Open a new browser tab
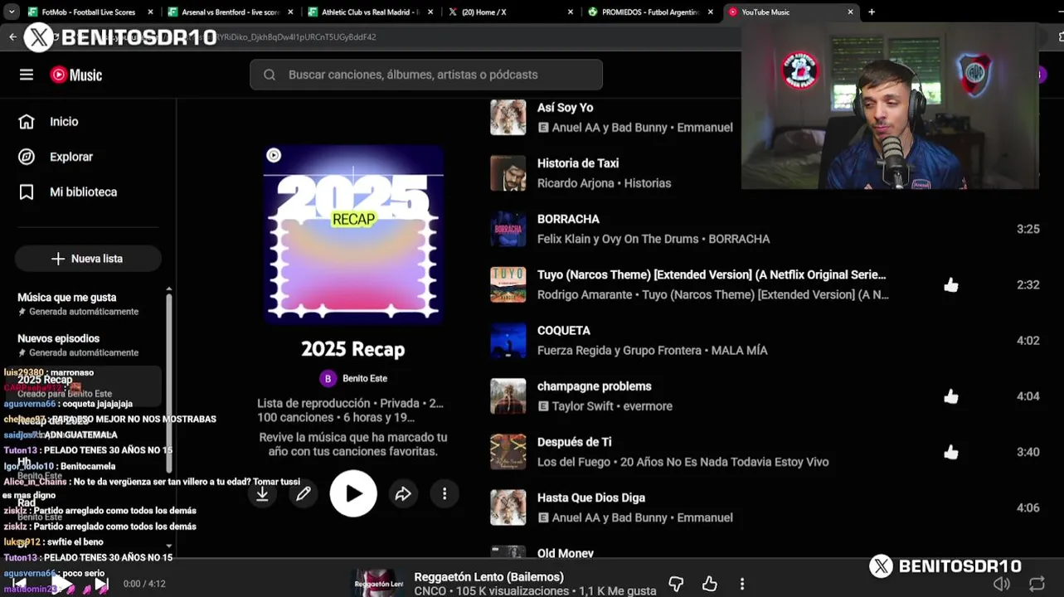The image size is (1064, 597). 872,12
